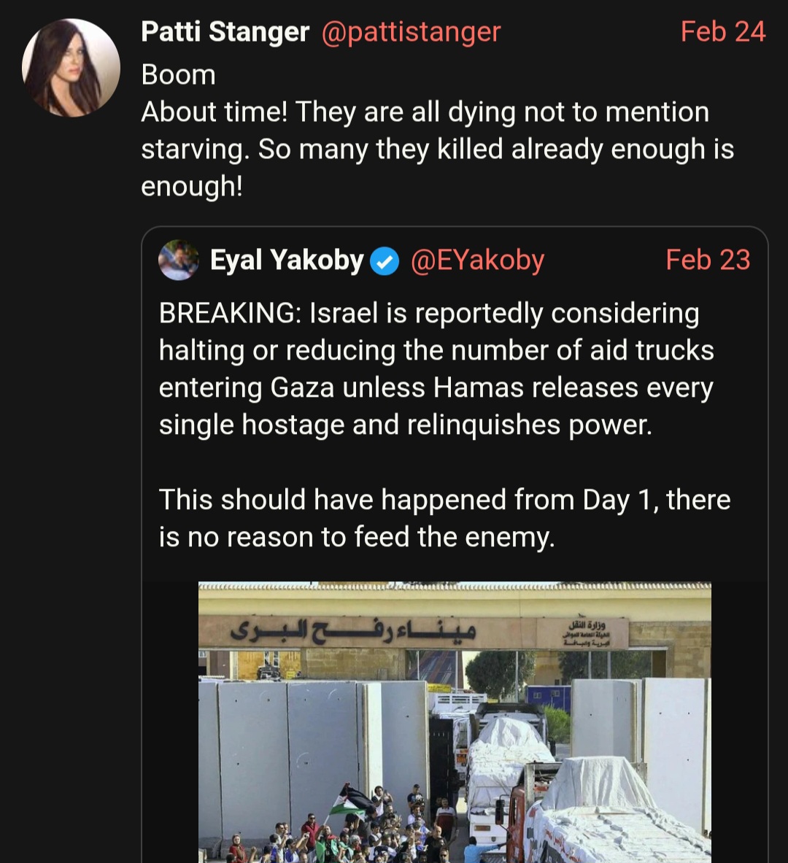Tap the Palestinian flag in photo
Screen dimensions: 788x863
tap(352, 800)
